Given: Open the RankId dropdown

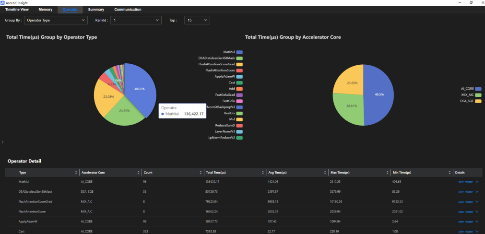Looking at the screenshot, I should [x=136, y=21].
